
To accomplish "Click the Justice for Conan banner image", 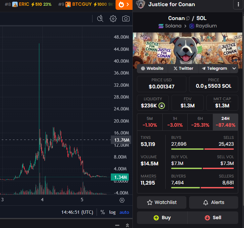I will coord(187,48).
